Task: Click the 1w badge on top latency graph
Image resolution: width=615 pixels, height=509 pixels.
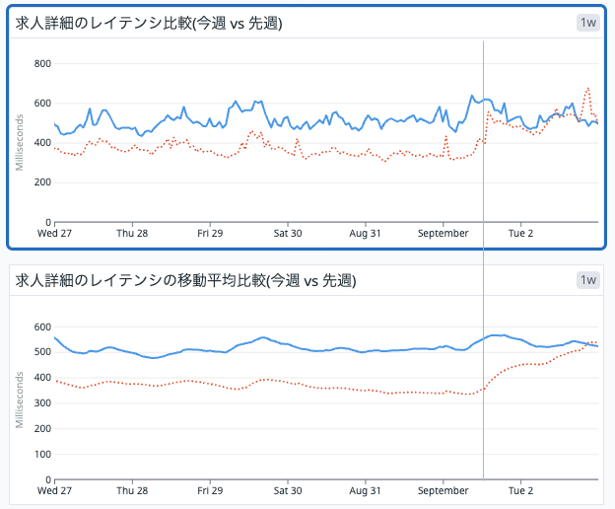Action: pyautogui.click(x=588, y=23)
